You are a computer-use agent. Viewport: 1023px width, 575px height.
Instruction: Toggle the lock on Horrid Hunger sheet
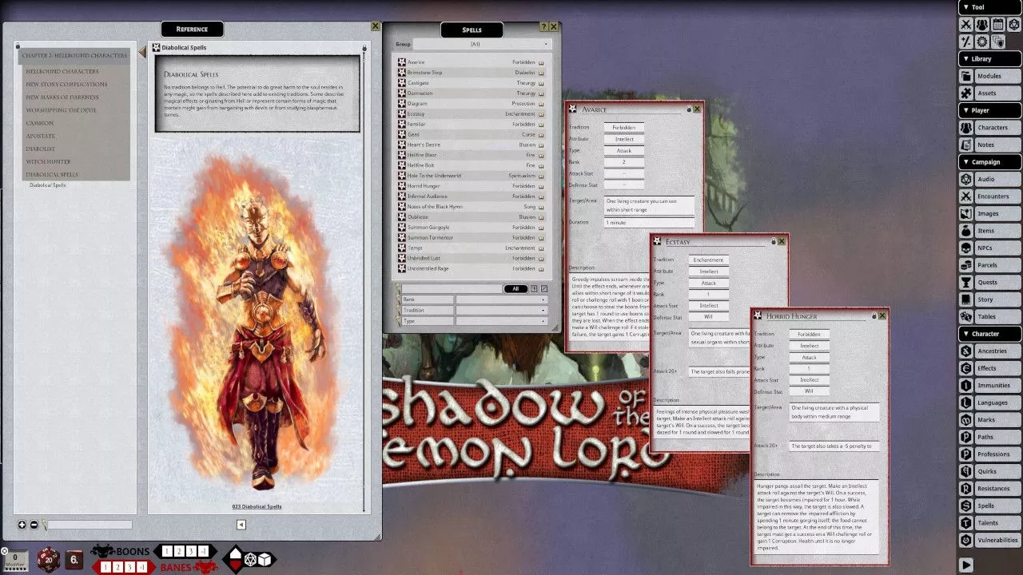(x=874, y=316)
